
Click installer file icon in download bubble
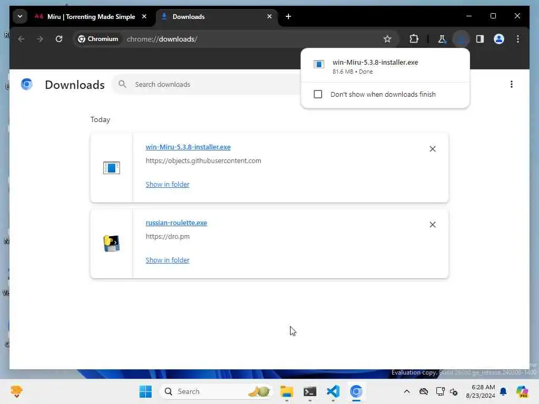coord(318,64)
